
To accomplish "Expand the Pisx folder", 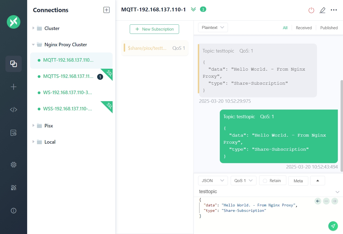I will 33,126.
